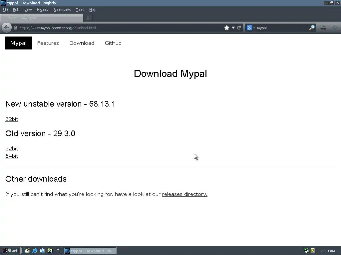Download 32bit old version 29.3.0
The height and width of the screenshot is (255, 341).
(12, 148)
